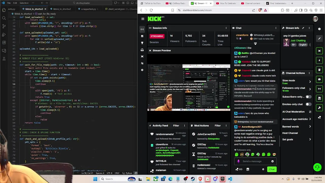The width and height of the screenshot is (325, 183).
Task: Open Steam from the Windows taskbar
Action: (193, 179)
